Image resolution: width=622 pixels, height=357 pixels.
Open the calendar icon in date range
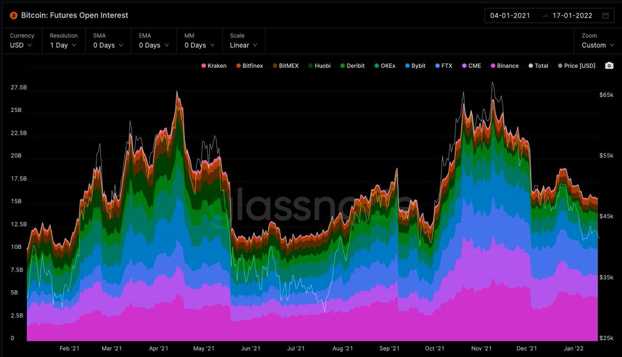(x=605, y=16)
